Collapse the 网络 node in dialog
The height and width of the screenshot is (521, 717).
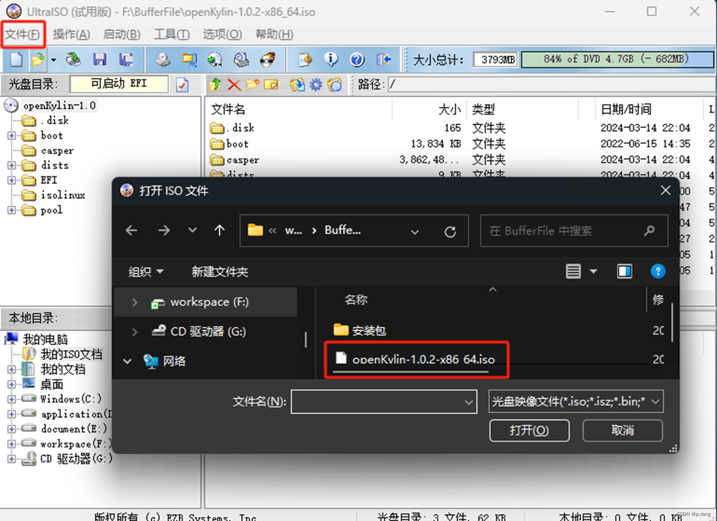pos(127,361)
